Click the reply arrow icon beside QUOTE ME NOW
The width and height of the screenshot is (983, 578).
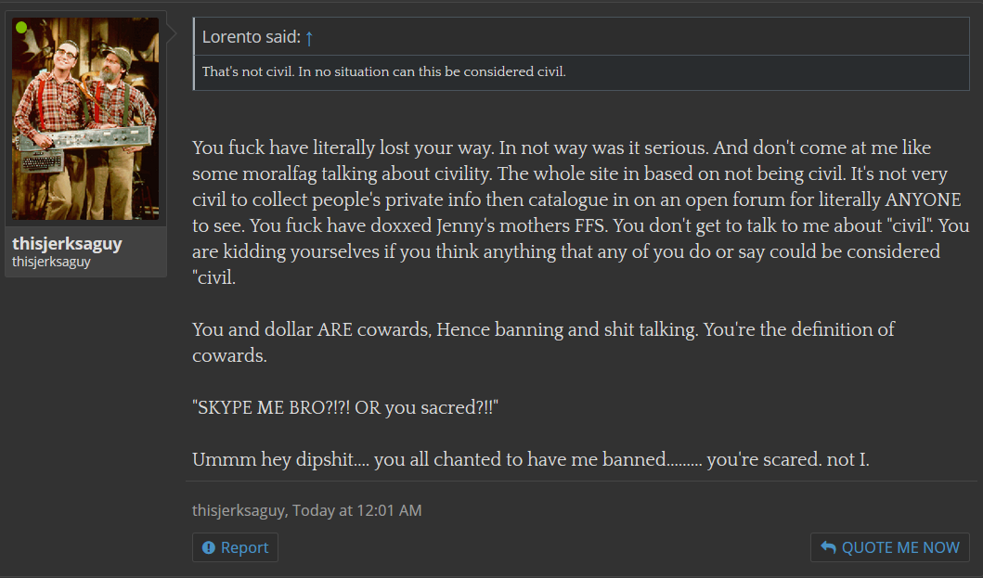pos(828,547)
